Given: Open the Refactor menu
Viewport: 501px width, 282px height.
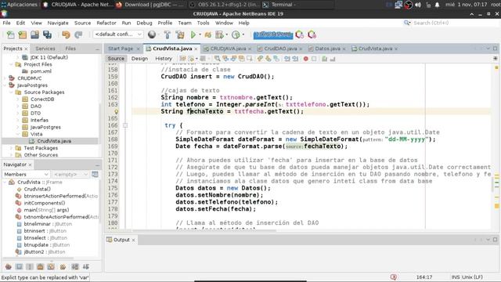Looking at the screenshot, I should coord(106,23).
